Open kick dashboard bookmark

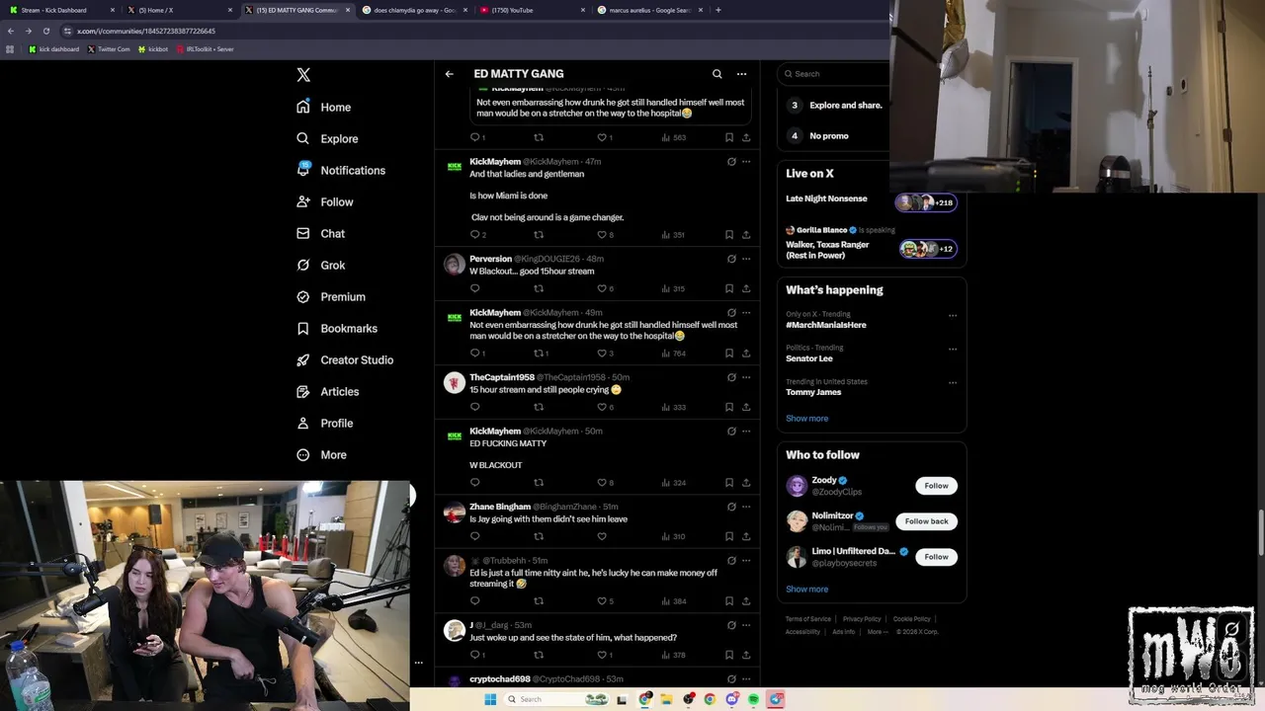tap(53, 48)
